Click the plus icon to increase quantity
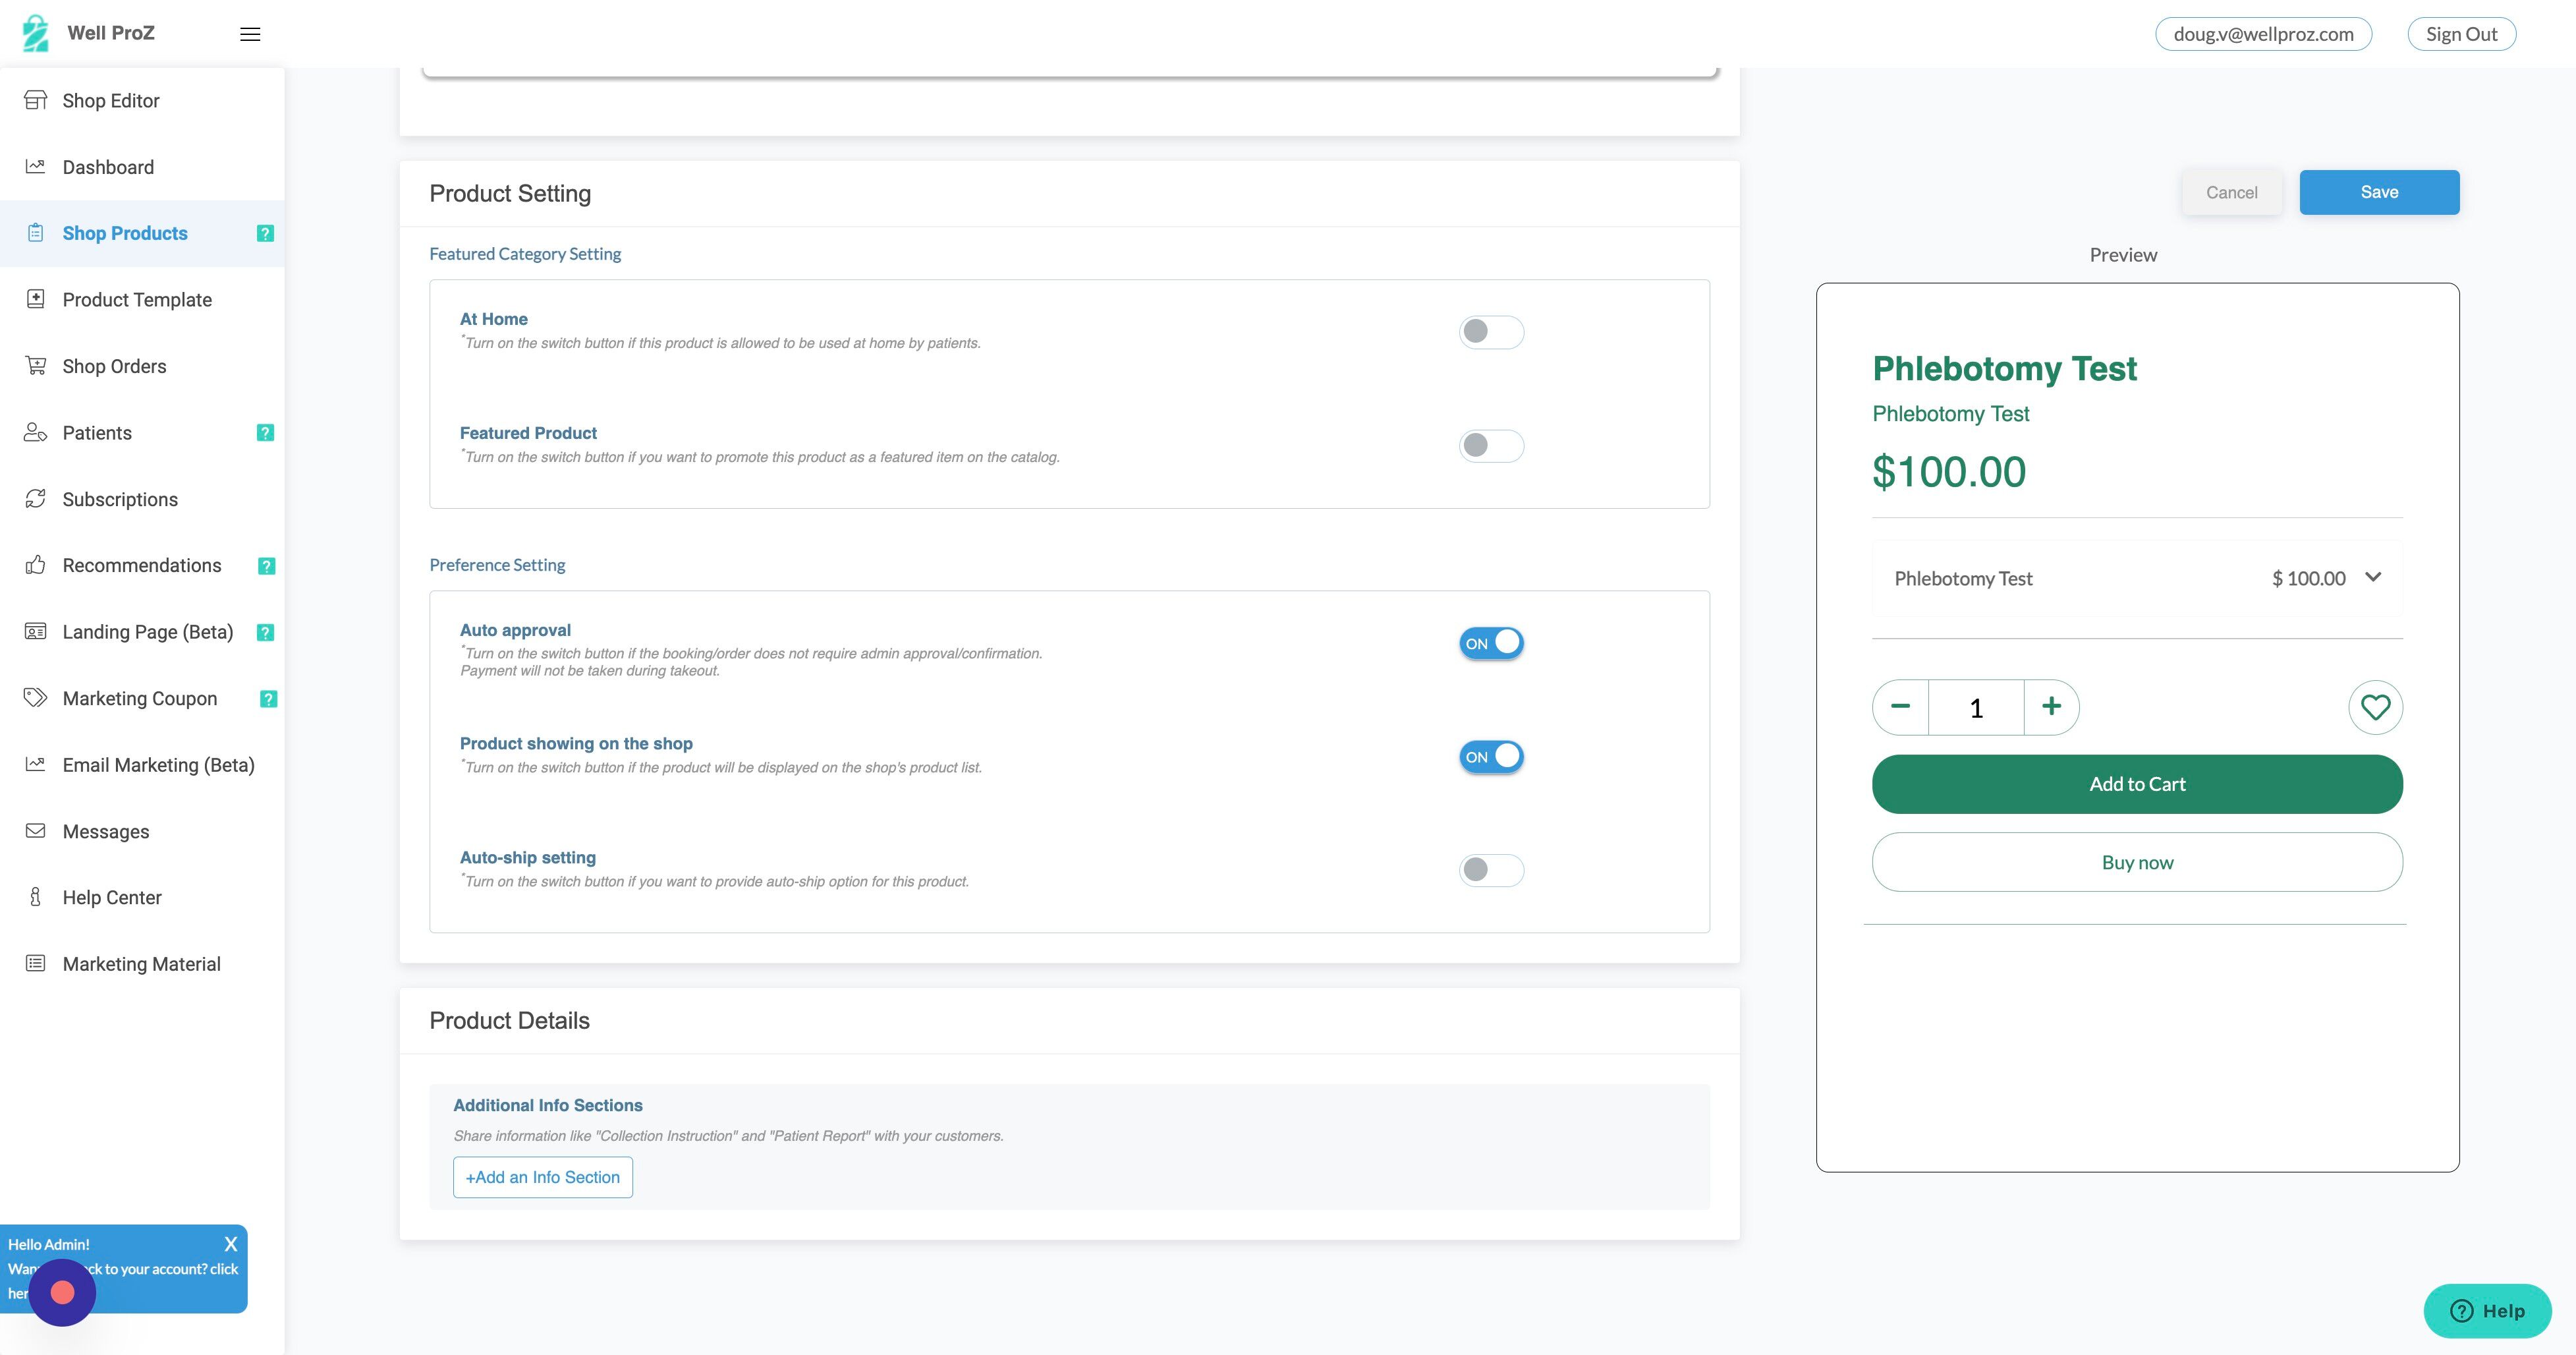2576x1355 pixels. pyautogui.click(x=2051, y=707)
